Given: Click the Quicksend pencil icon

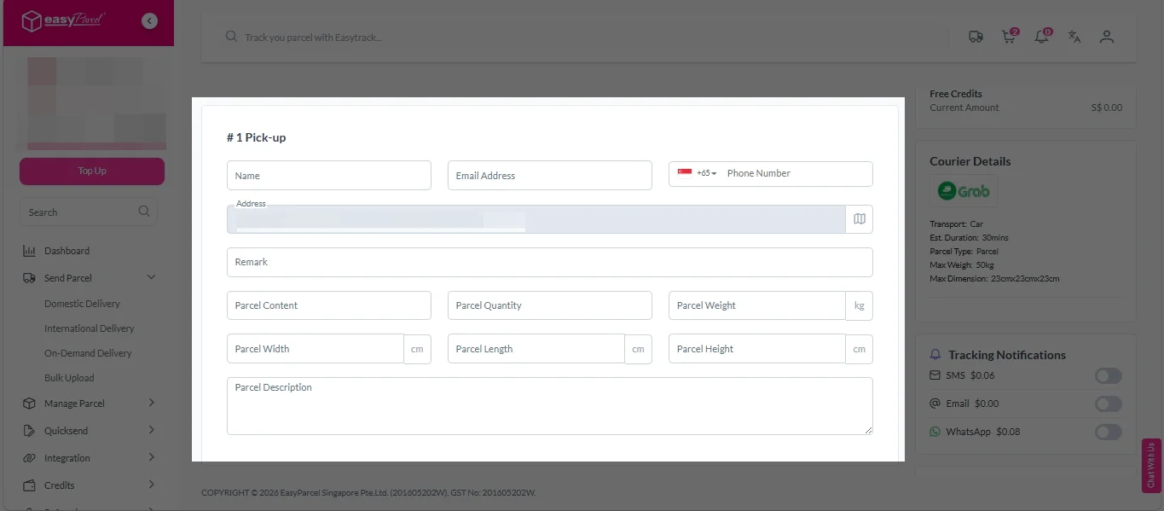Looking at the screenshot, I should 29,430.
